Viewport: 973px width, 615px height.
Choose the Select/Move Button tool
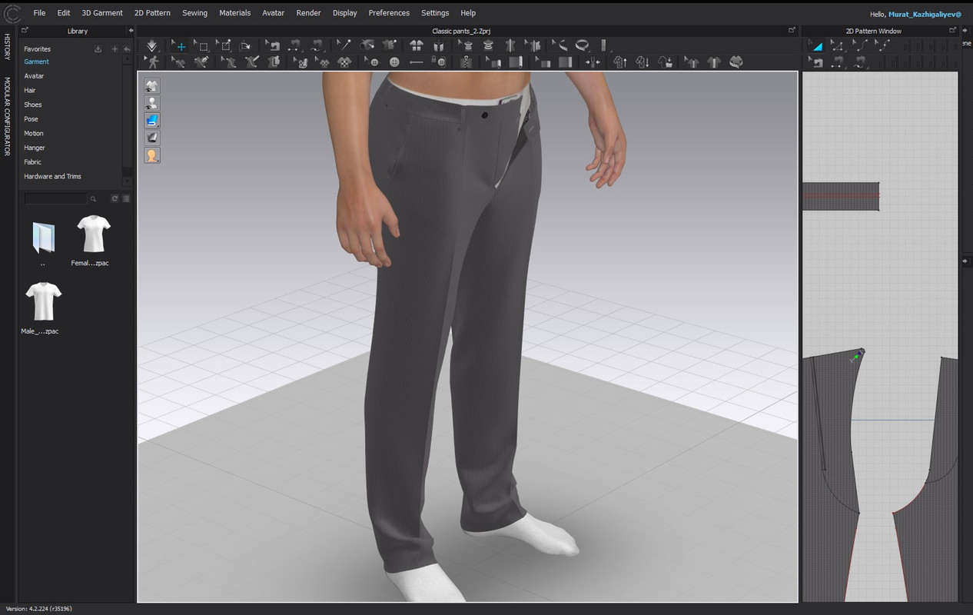[371, 61]
